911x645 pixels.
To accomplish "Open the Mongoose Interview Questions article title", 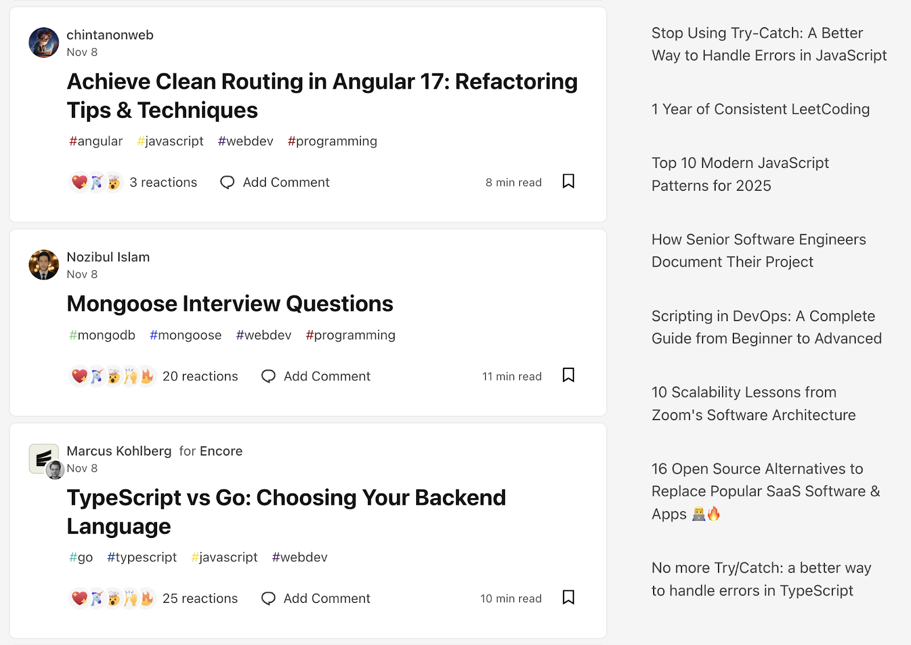I will [x=229, y=303].
